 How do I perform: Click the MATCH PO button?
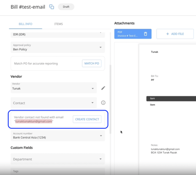pyautogui.click(x=91, y=64)
